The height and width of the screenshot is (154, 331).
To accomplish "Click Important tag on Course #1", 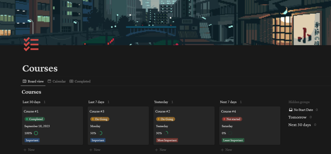I will point(32,140).
